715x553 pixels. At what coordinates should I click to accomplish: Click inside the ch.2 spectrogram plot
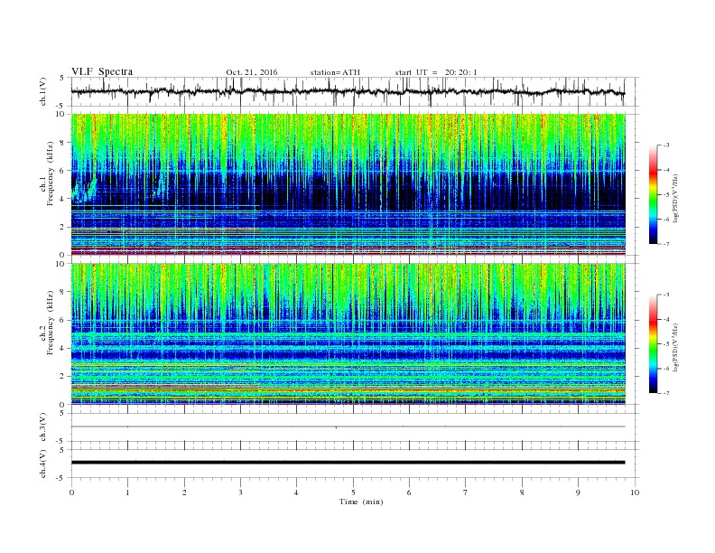[x=348, y=333]
